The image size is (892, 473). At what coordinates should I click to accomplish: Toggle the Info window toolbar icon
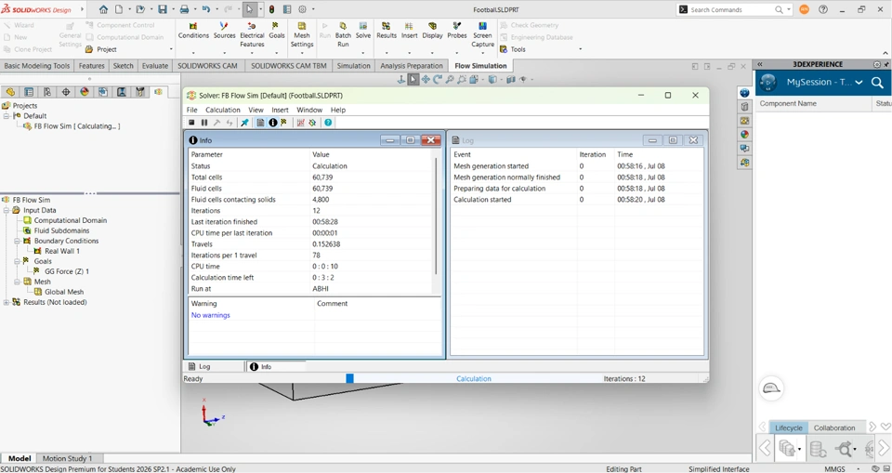click(x=272, y=123)
